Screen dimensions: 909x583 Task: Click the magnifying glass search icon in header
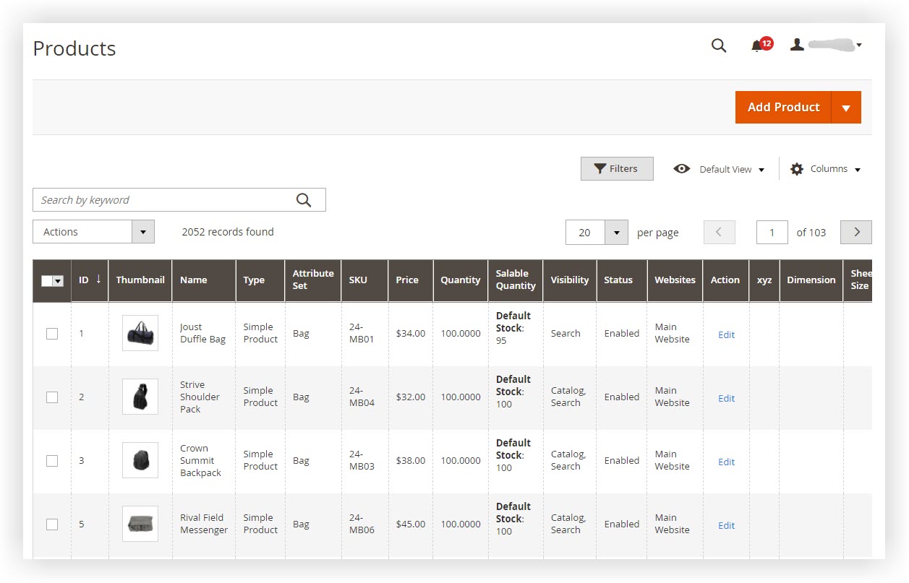[x=718, y=46]
